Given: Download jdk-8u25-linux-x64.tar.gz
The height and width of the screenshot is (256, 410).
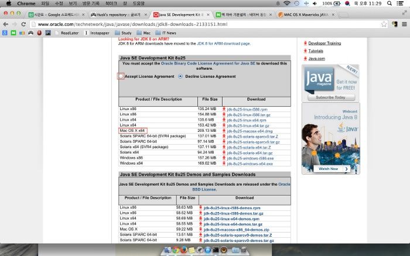Looking at the screenshot, I should (x=248, y=125).
